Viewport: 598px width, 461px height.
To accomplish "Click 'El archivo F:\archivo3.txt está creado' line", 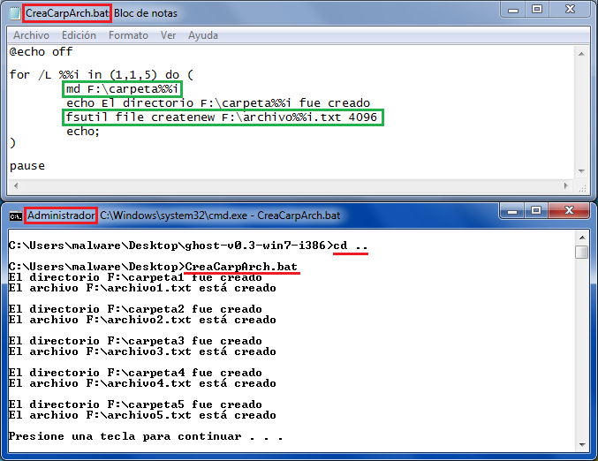I will tap(142, 351).
